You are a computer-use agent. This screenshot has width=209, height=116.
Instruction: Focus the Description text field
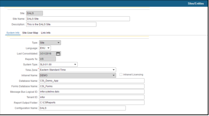(61, 24)
